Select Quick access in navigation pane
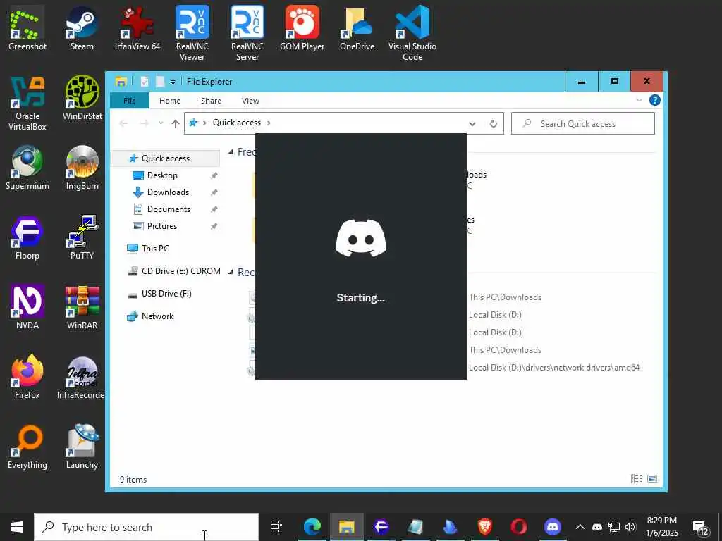Image resolution: width=722 pixels, height=541 pixels. tap(166, 158)
